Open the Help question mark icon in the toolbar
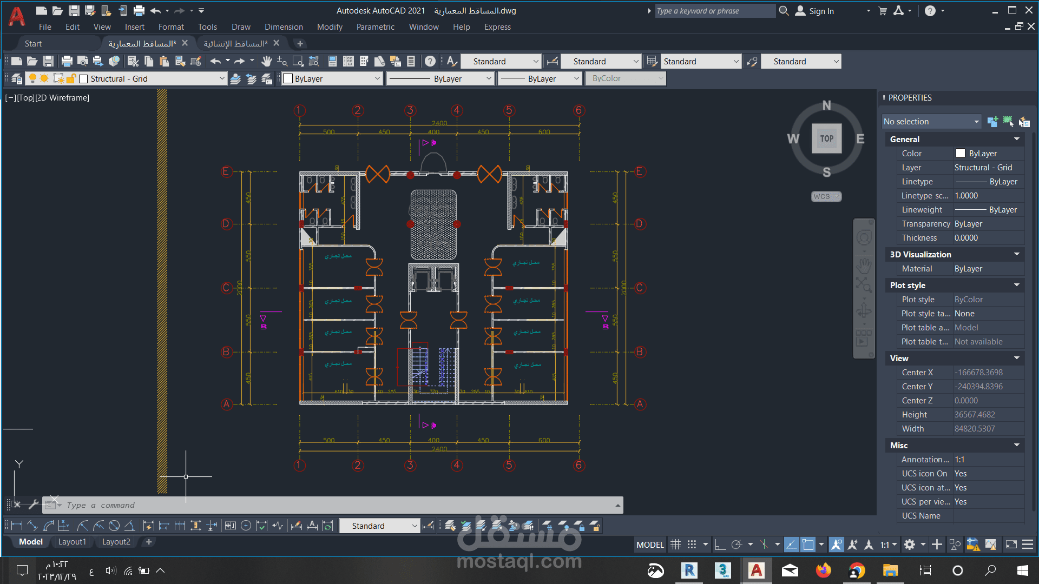 point(430,62)
